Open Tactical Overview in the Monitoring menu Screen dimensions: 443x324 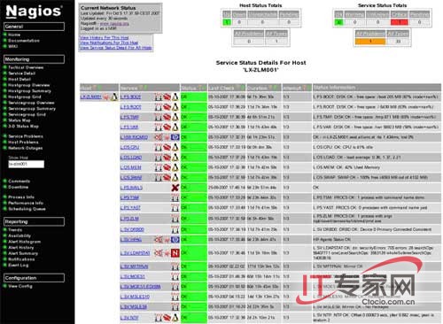pos(26,67)
